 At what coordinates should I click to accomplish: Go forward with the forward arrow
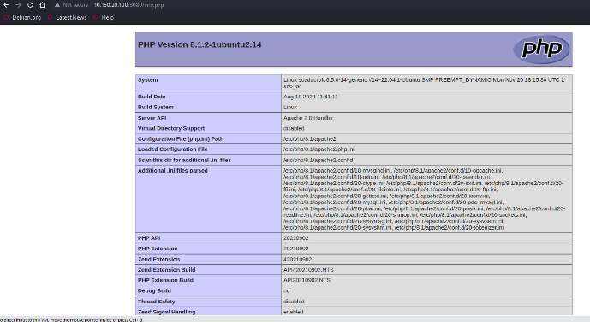tap(18, 5)
